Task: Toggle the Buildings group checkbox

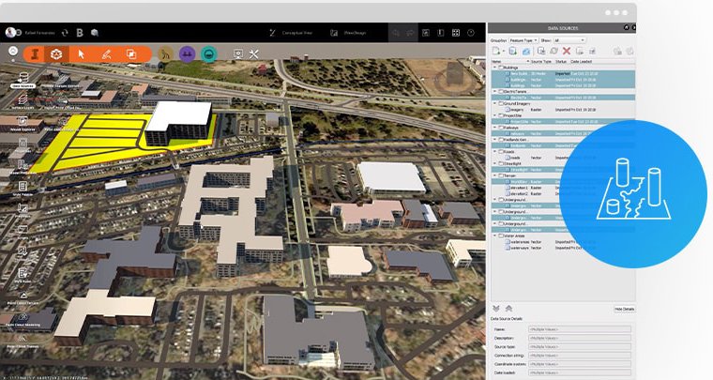Action: [501, 68]
